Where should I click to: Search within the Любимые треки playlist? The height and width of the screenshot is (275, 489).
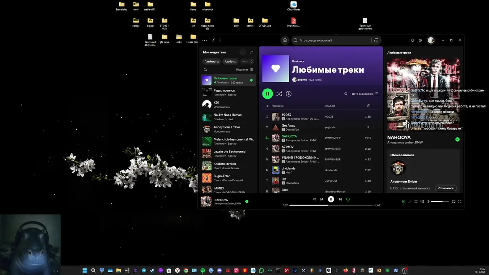click(x=346, y=94)
